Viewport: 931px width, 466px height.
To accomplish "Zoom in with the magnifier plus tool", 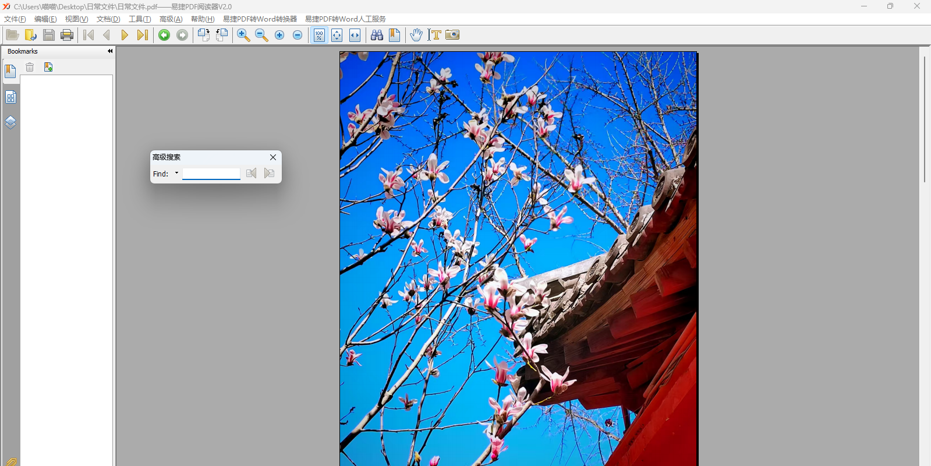I will pos(243,35).
